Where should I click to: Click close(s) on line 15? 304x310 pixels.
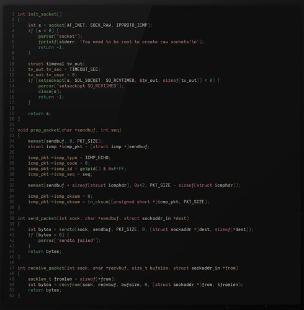[x=48, y=91]
